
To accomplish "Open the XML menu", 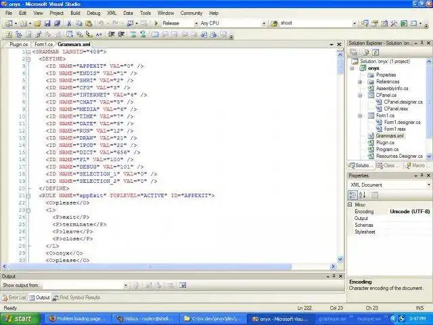I will tap(112, 13).
